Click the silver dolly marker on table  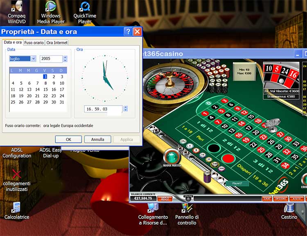click(x=273, y=125)
